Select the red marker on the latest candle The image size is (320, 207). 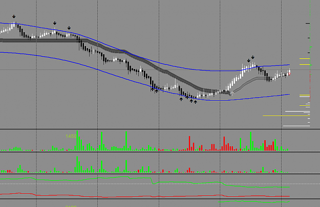[x=289, y=74]
